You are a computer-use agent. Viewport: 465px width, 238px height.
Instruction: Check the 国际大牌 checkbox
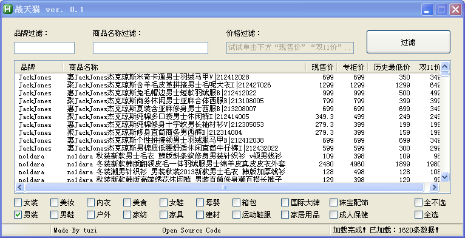pyautogui.click(x=285, y=203)
